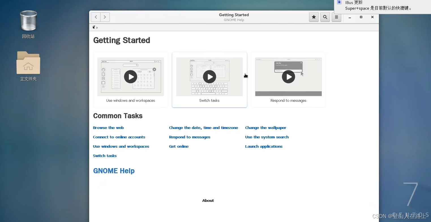The image size is (431, 222).
Task: Play the Use windows and workspaces video
Action: click(130, 77)
